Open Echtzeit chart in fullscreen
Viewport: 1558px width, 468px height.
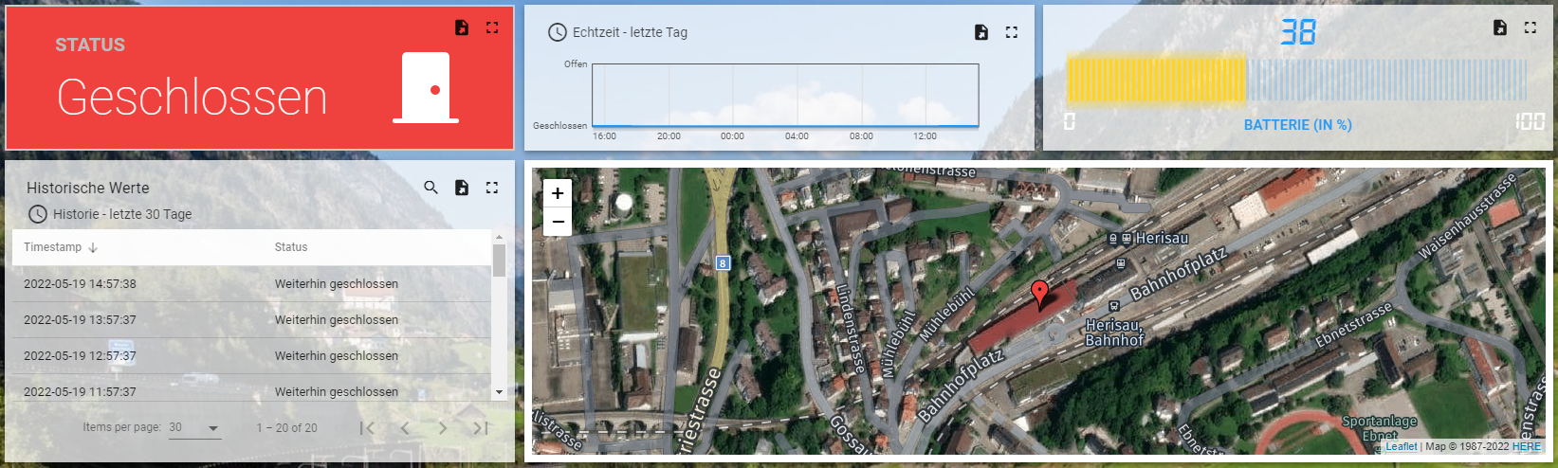pos(1012,32)
